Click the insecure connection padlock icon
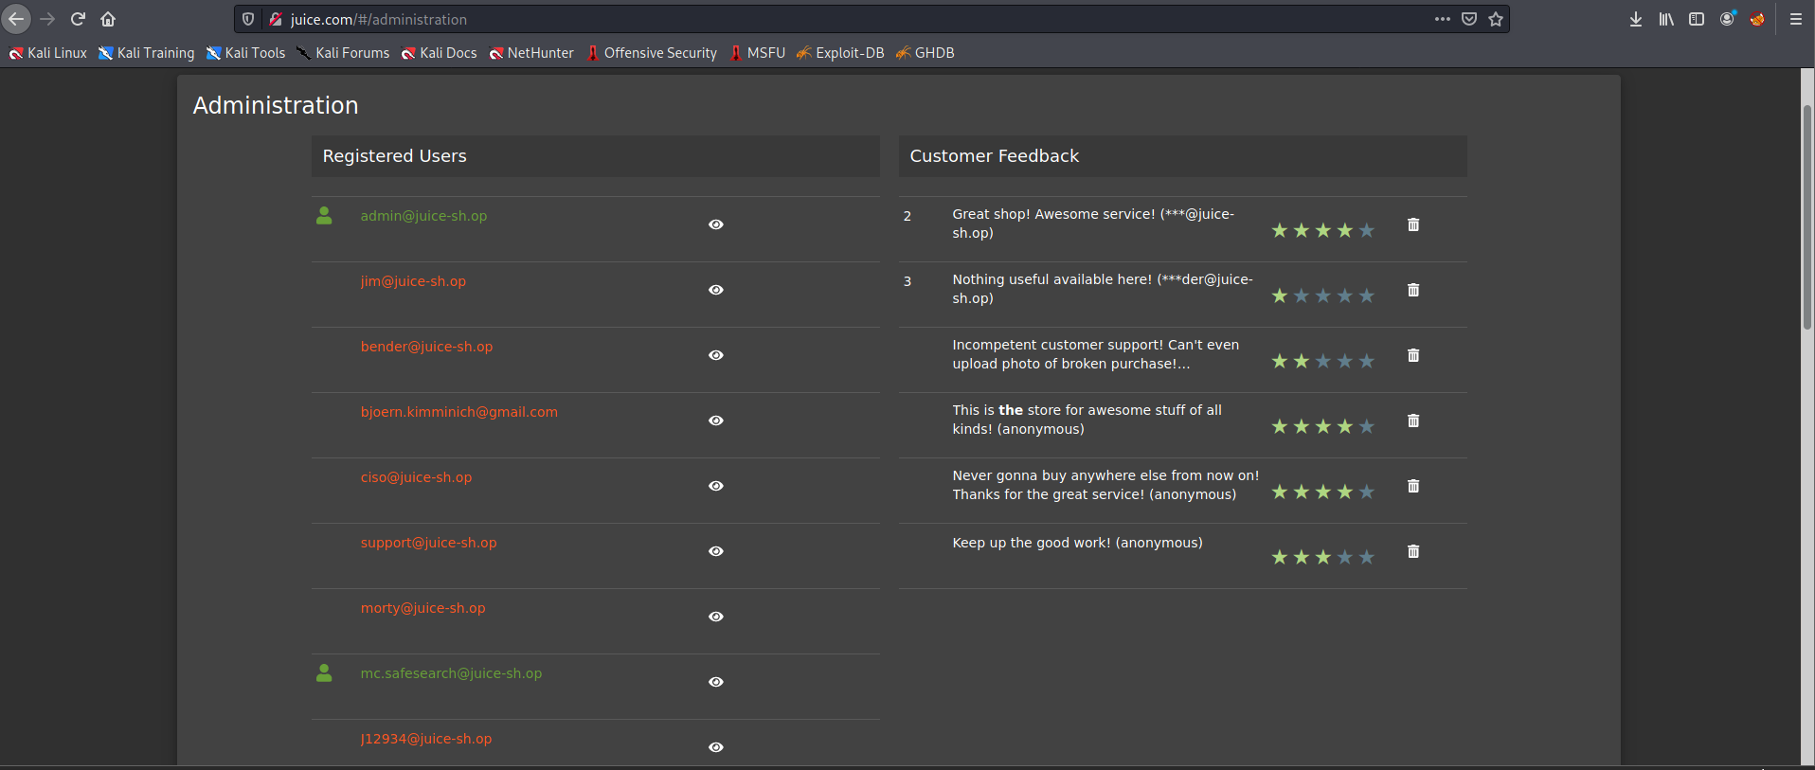1815x770 pixels. click(x=275, y=19)
